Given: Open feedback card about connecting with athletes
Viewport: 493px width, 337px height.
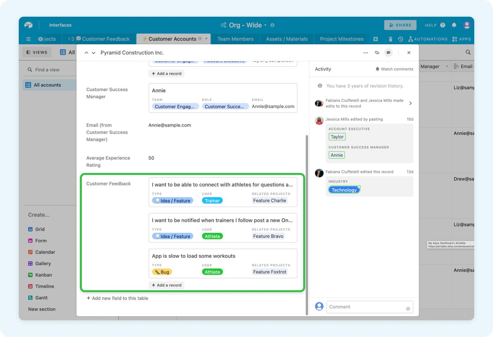Looking at the screenshot, I should (223, 192).
